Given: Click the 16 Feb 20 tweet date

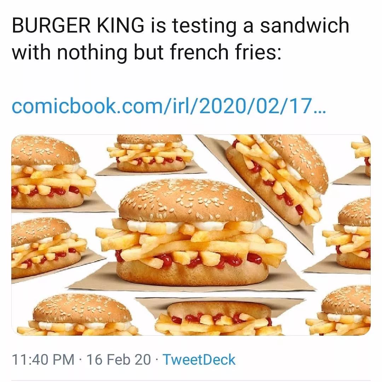Looking at the screenshot, I should click(x=118, y=359).
